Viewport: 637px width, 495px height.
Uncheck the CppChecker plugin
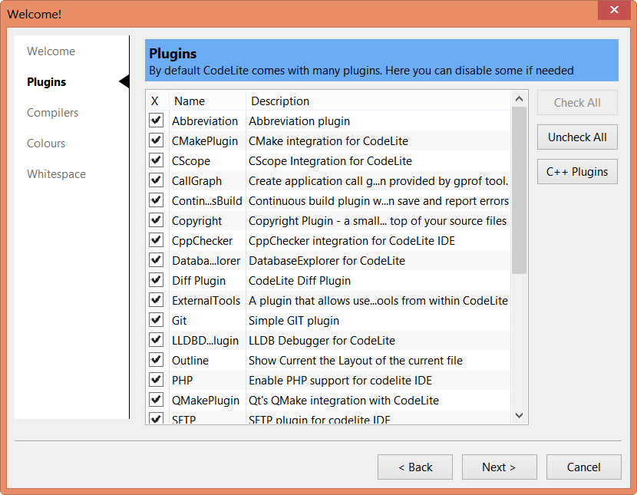click(156, 240)
